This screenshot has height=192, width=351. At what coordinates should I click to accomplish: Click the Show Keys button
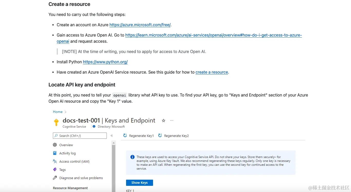pyautogui.click(x=139, y=183)
